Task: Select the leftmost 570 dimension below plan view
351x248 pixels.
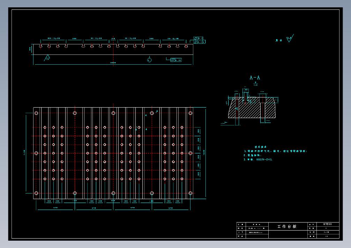Action: [55, 208]
